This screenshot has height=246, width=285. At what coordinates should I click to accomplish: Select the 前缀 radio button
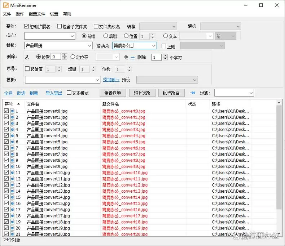tap(84, 36)
